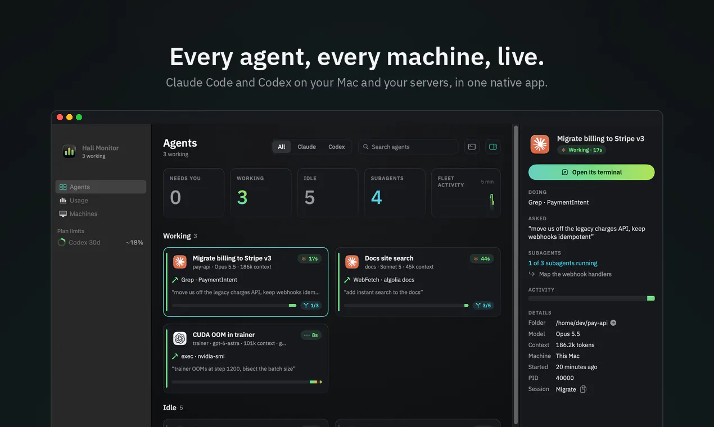This screenshot has height=427, width=714.
Task: Click the agents list vertical scrollbar
Action: pos(516,275)
